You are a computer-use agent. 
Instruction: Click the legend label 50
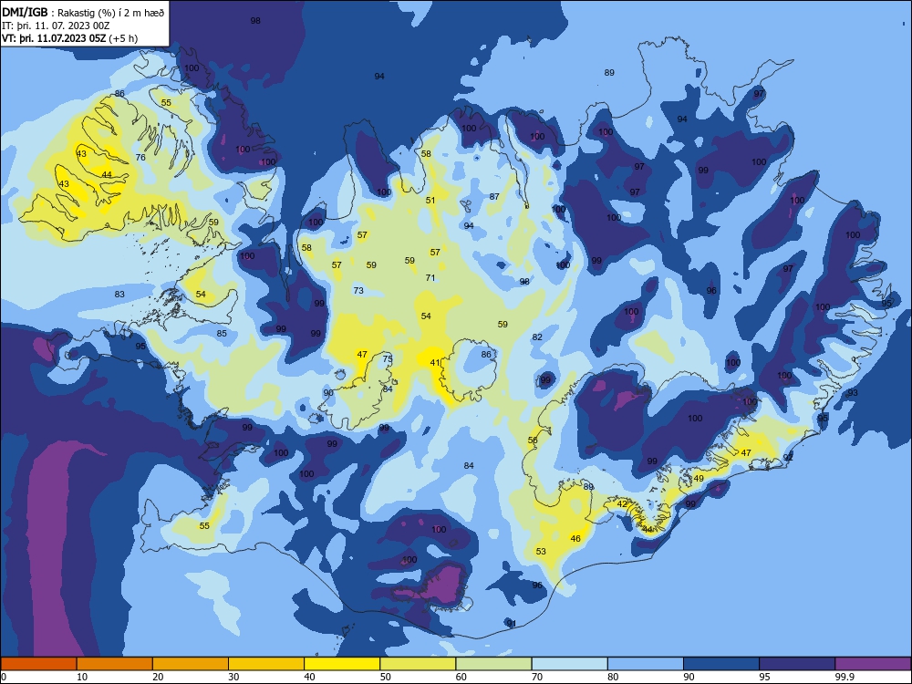pos(385,677)
